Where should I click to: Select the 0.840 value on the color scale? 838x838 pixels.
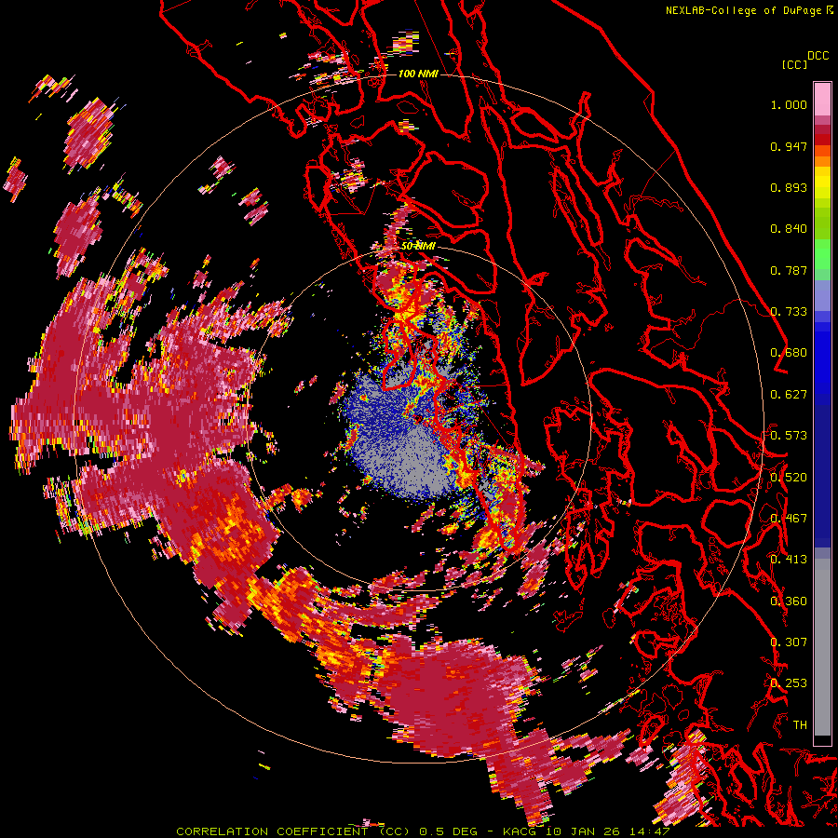tap(789, 229)
